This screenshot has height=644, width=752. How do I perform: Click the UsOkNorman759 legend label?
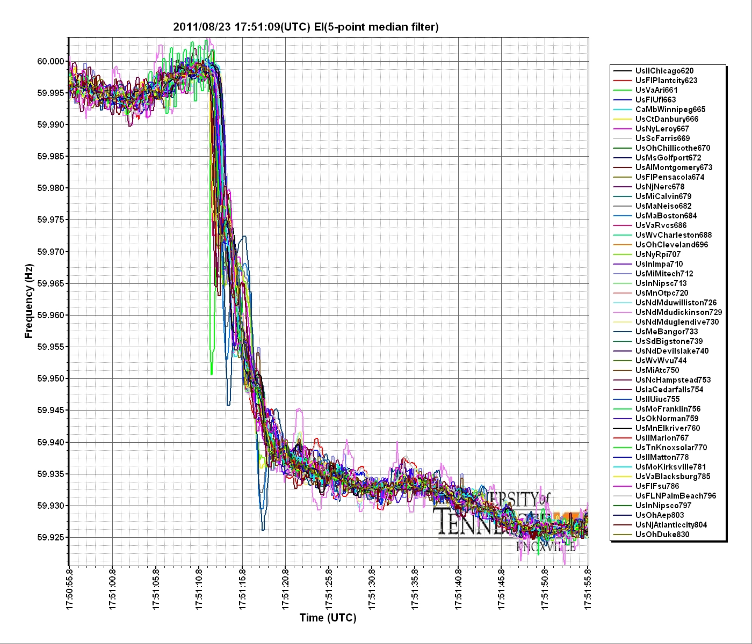coord(667,419)
